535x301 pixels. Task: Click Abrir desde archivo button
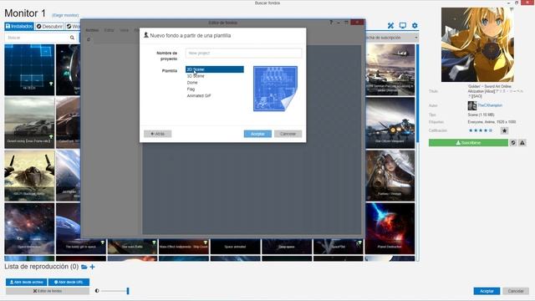[x=26, y=283]
